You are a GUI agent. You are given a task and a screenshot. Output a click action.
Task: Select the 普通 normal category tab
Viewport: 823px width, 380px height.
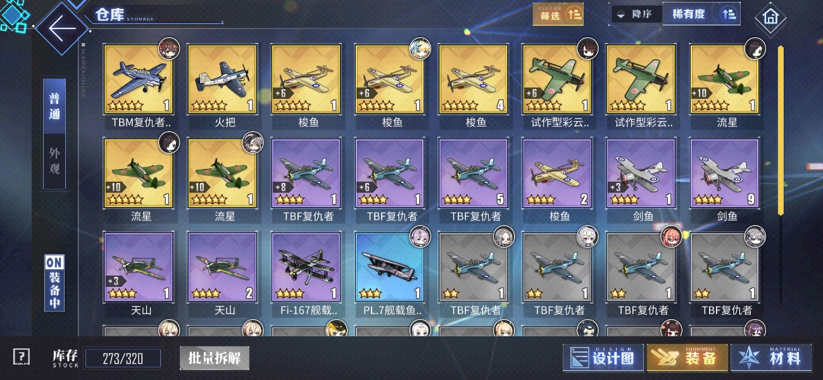click(54, 106)
